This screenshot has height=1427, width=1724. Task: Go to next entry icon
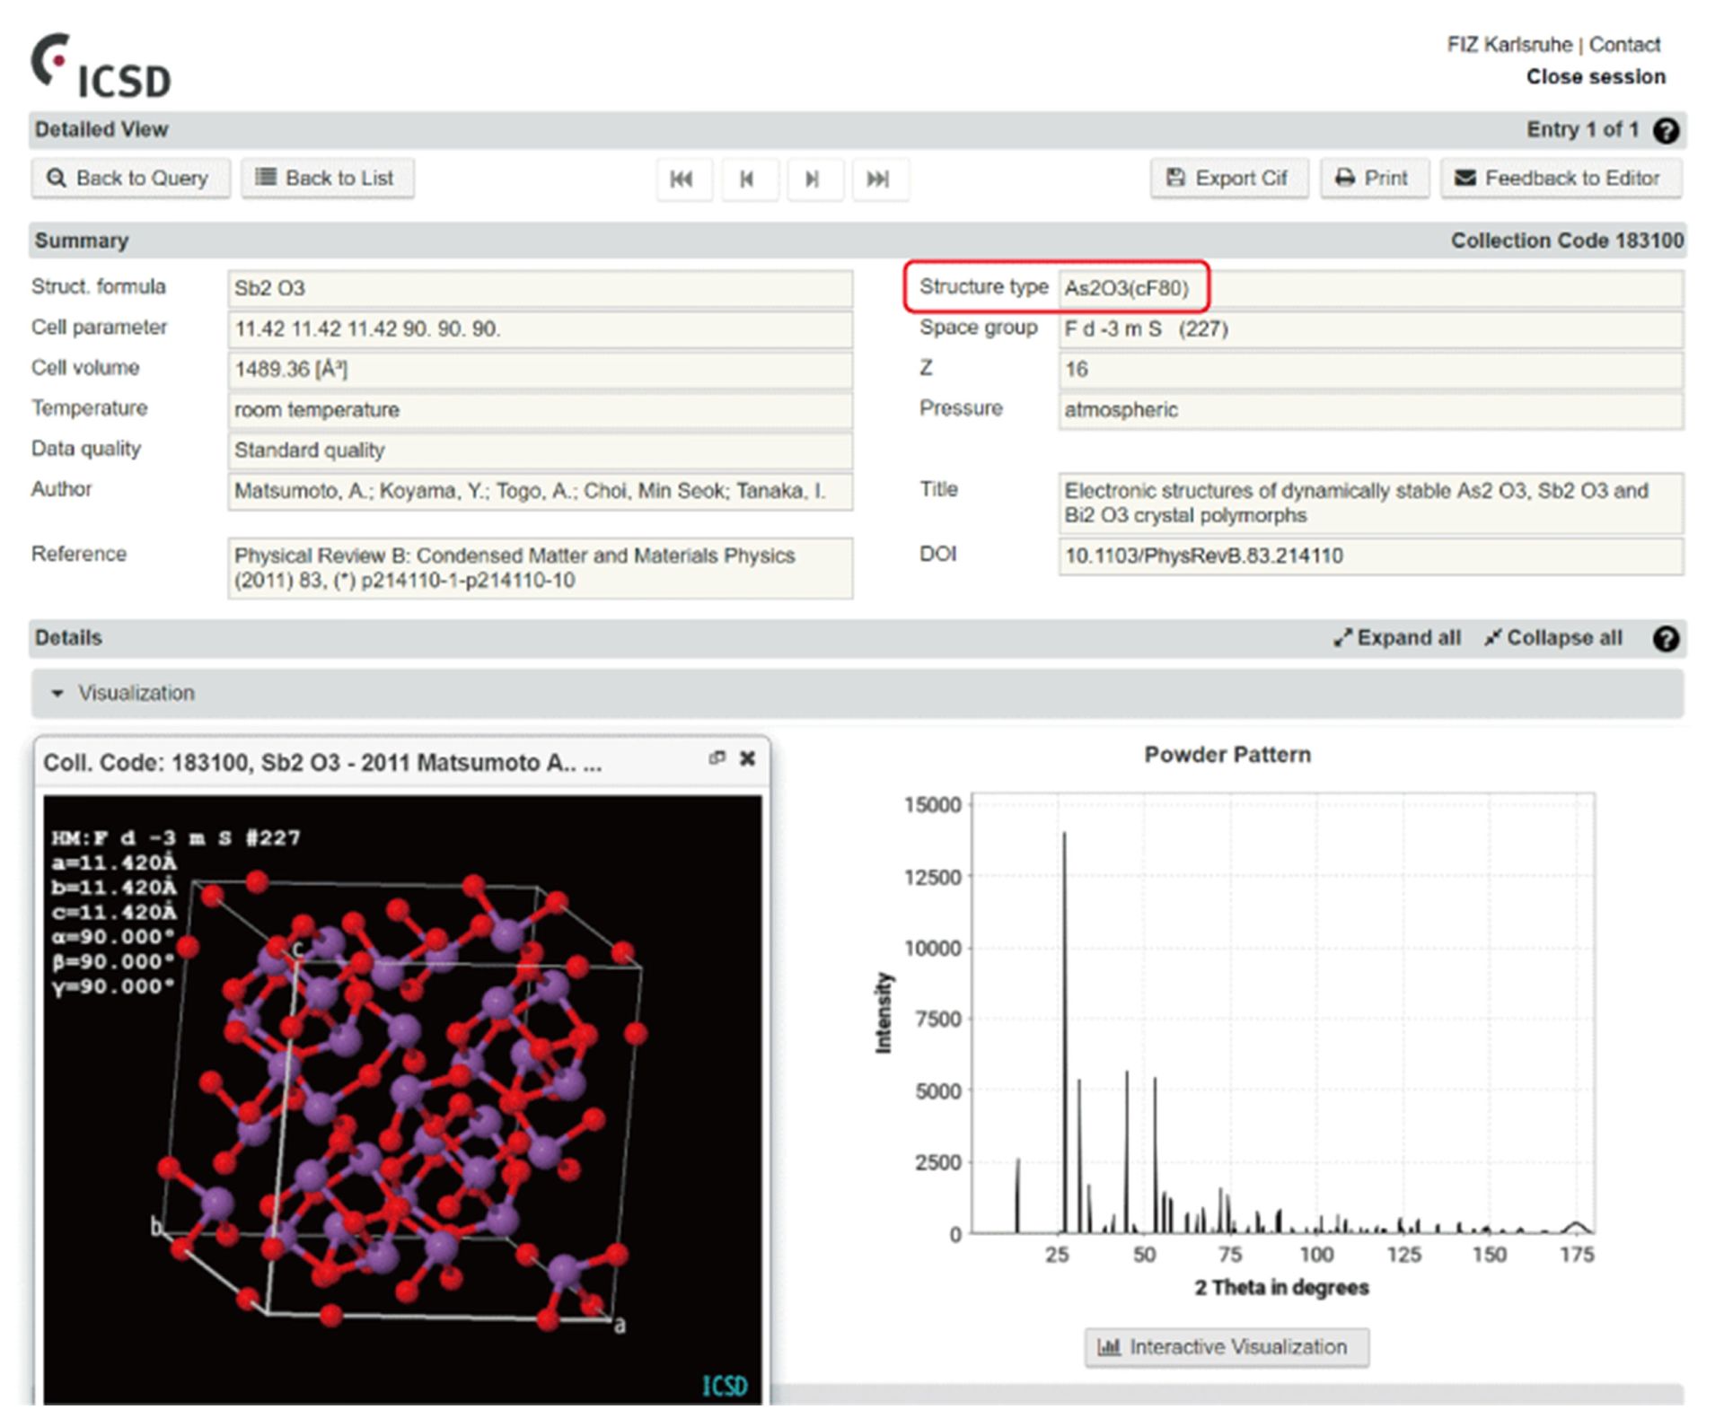(814, 179)
